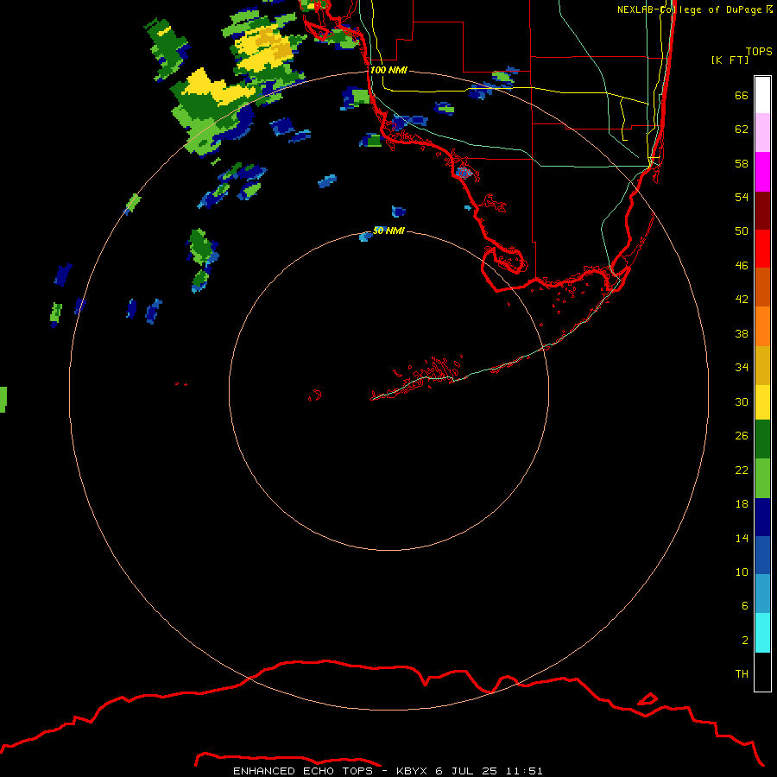Click the "11:51" time in the caption
Image resolution: width=777 pixels, height=777 pixels.
524,771
